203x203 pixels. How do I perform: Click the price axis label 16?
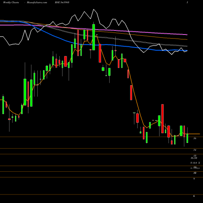coord(195,138)
